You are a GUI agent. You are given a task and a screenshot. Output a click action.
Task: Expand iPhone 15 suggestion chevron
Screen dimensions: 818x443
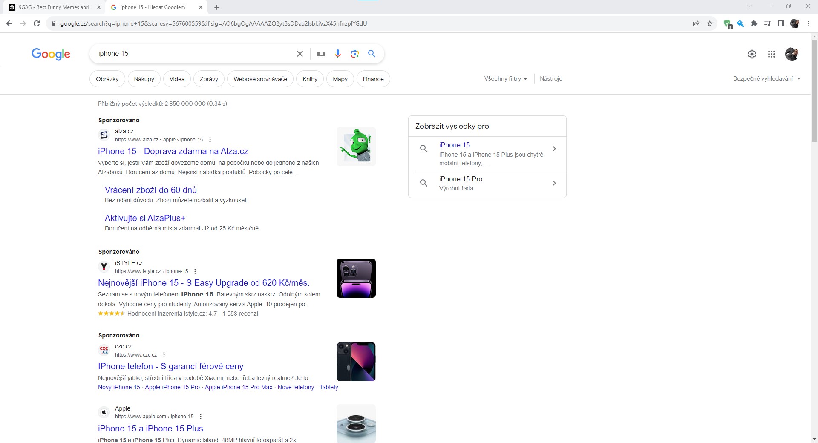[554, 149]
